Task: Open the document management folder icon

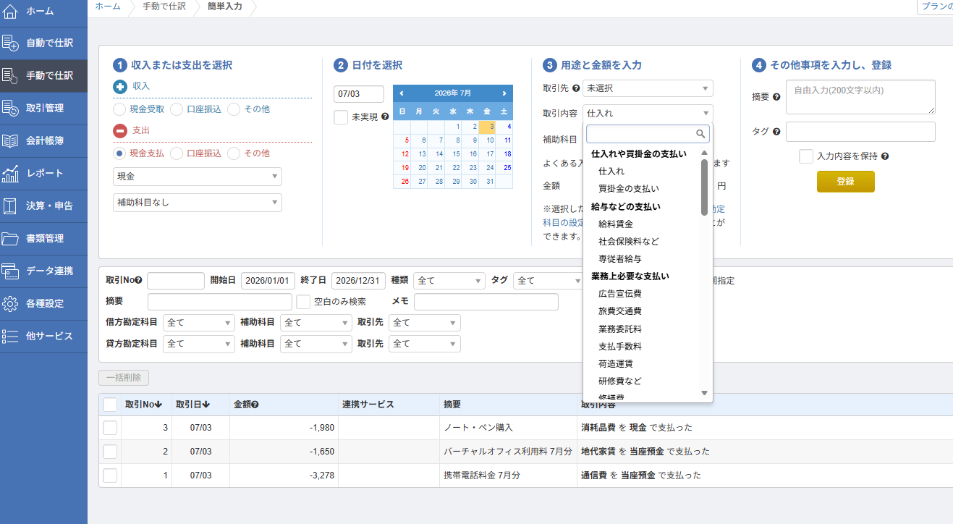Action: click(10, 239)
